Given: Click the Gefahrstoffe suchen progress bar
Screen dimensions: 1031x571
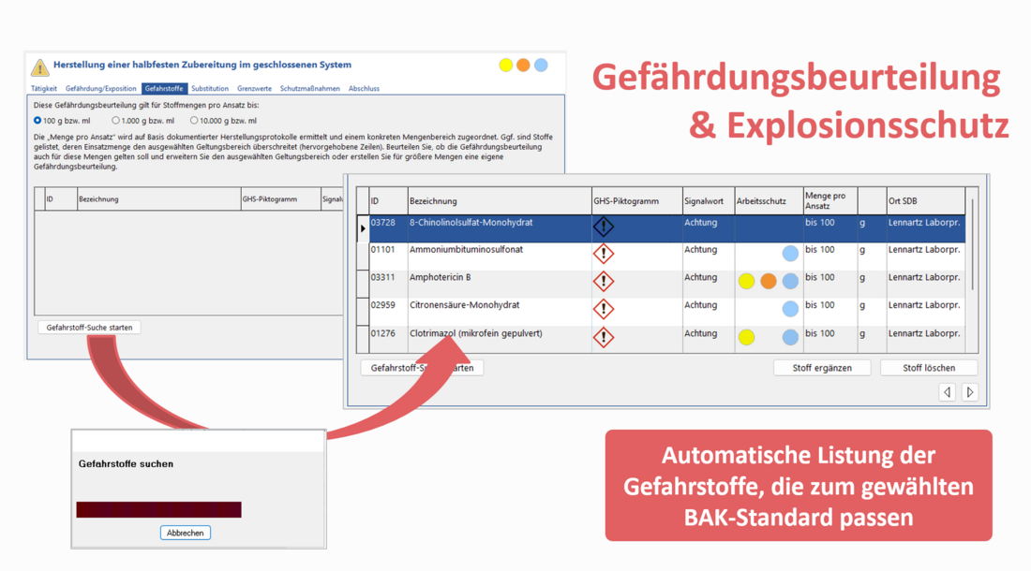Looking at the screenshot, I should click(x=159, y=509).
